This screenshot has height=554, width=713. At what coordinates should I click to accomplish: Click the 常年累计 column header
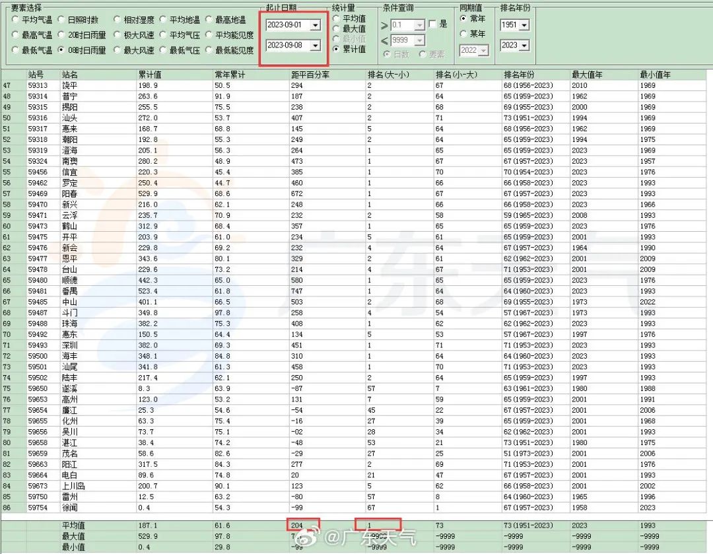coord(230,74)
